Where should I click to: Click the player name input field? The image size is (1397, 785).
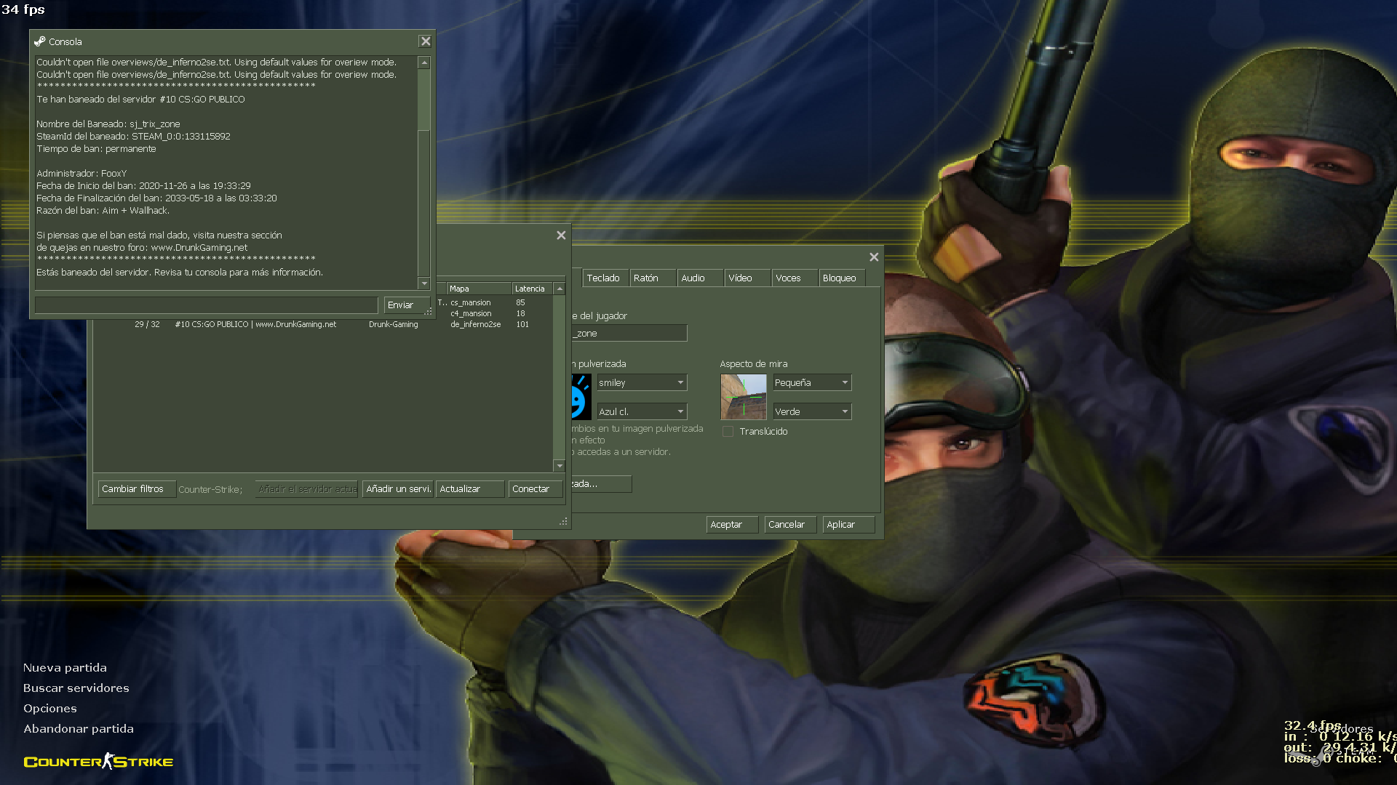[x=629, y=334]
